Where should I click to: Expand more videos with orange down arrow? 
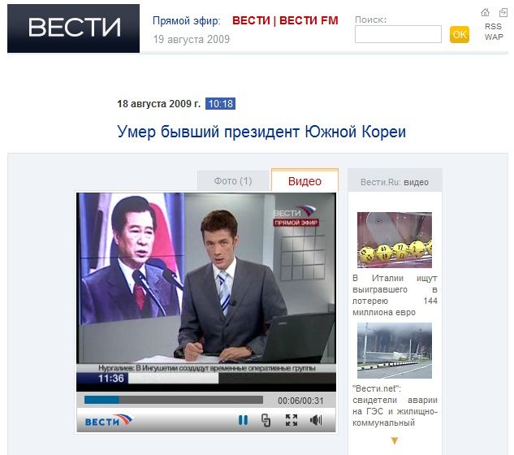395,440
